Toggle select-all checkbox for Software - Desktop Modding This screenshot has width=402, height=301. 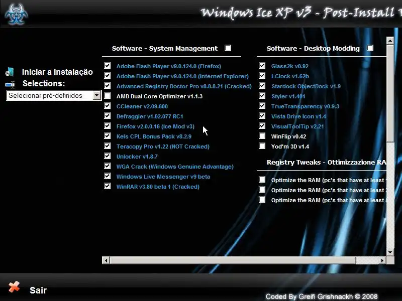point(370,48)
